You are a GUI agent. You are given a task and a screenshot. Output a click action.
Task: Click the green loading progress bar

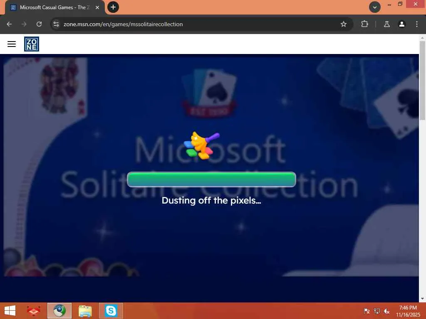coord(211,179)
